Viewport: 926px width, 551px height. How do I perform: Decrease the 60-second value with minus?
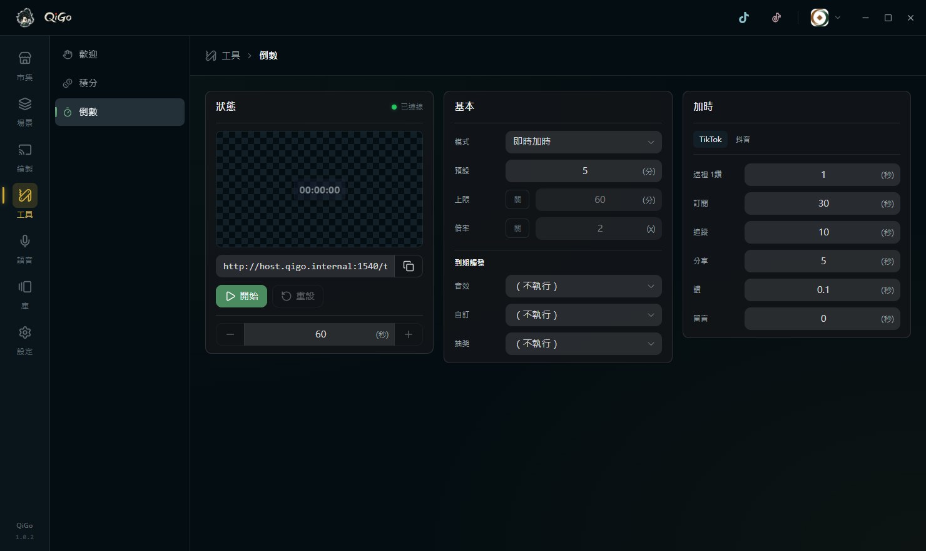[x=230, y=334]
